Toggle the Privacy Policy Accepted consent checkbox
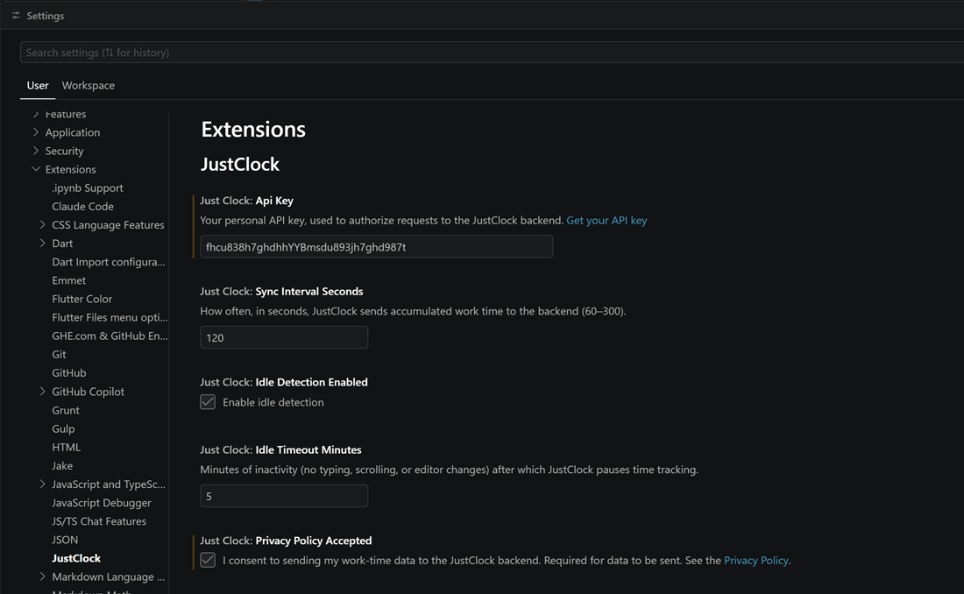This screenshot has height=594, width=964. pos(208,560)
